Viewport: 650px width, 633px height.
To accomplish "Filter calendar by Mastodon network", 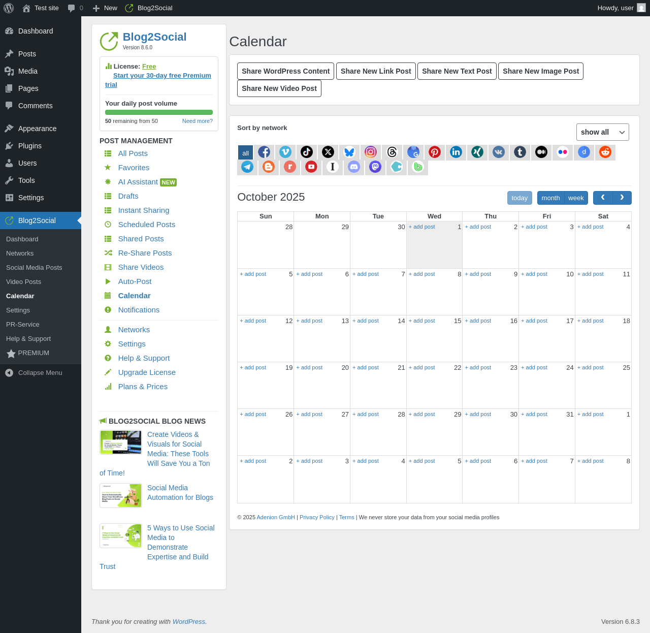I will pos(375,167).
